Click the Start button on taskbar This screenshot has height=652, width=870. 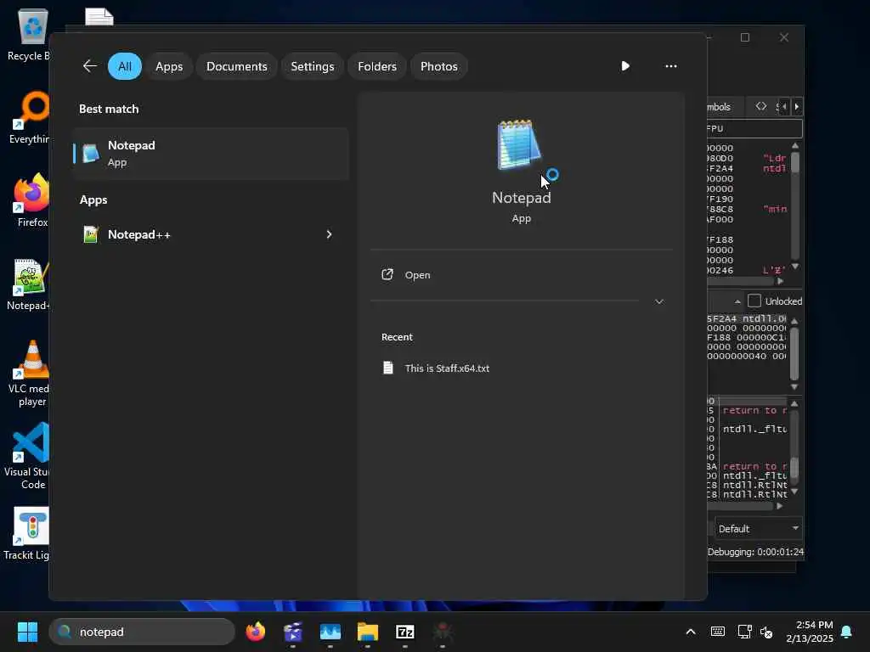[x=27, y=632]
